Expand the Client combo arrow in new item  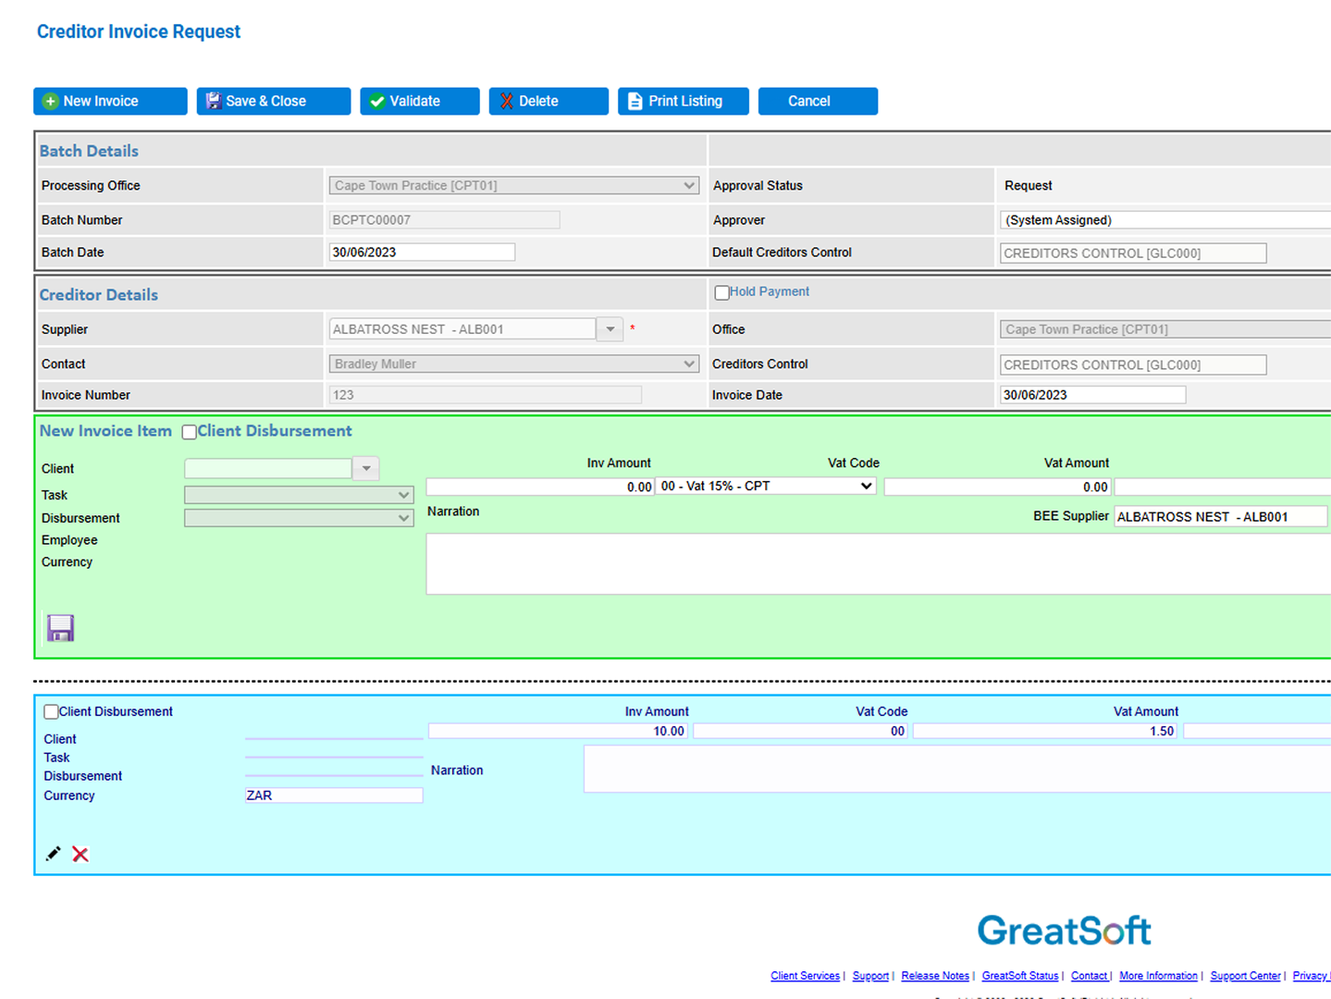tap(366, 468)
